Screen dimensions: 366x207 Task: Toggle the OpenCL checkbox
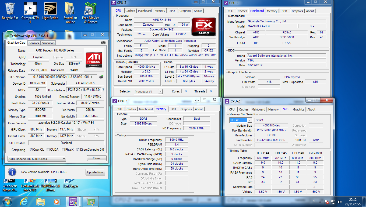(x=31, y=150)
